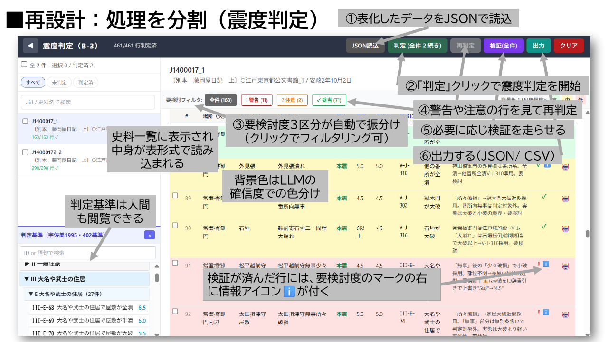Click the 判定基準 list scrollbar thumb
This screenshot has height=342, width=608.
click(157, 277)
